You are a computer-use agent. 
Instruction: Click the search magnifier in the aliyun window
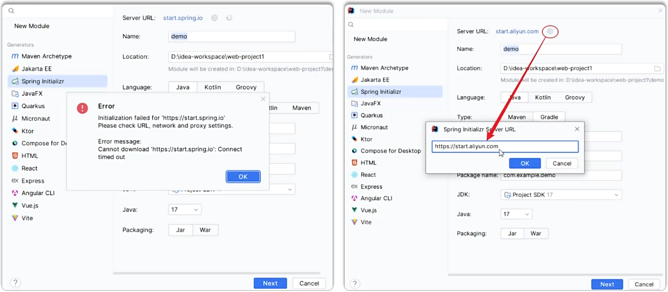tap(351, 24)
